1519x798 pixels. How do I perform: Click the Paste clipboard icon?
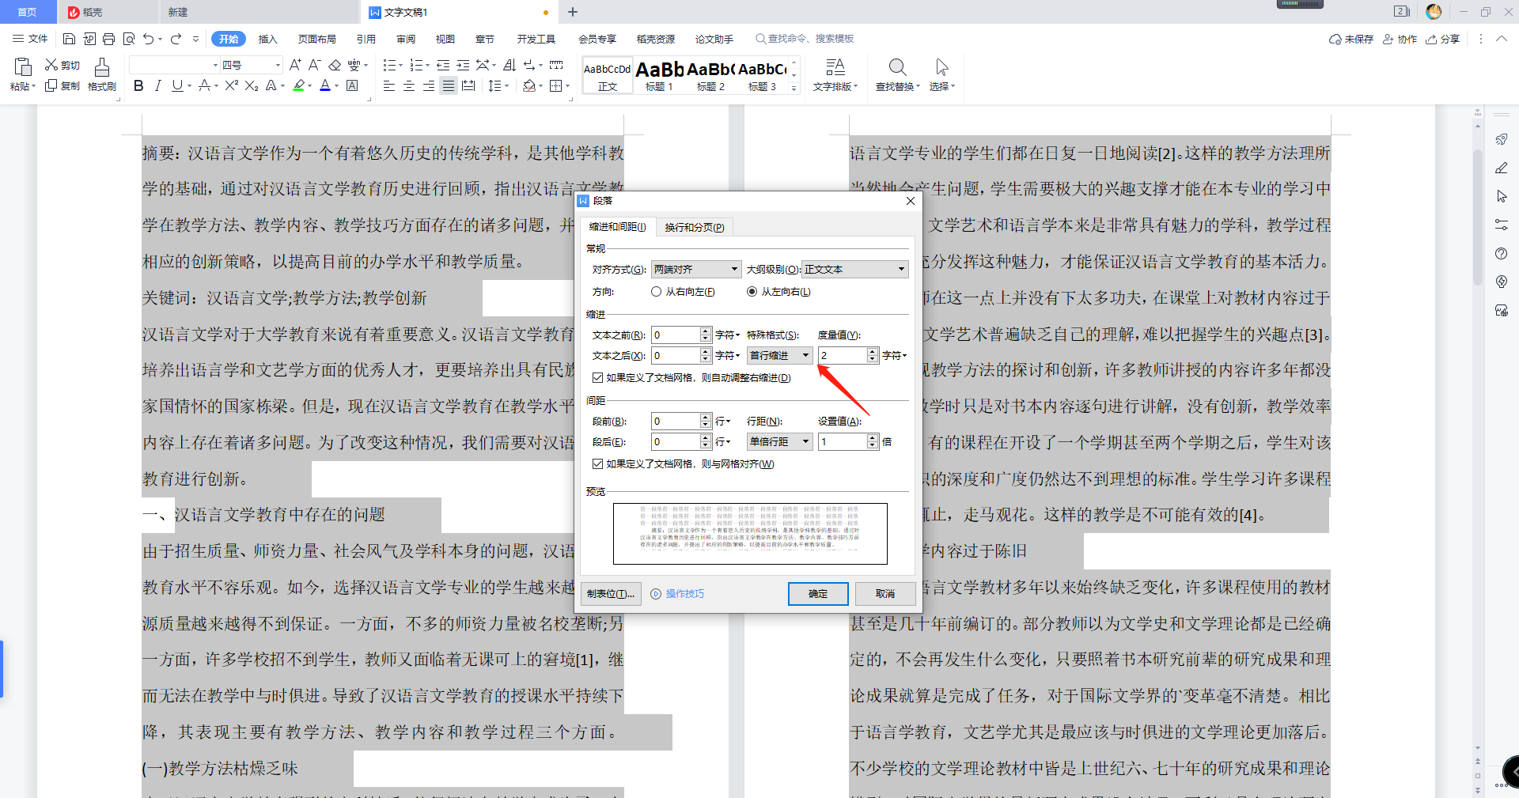23,67
